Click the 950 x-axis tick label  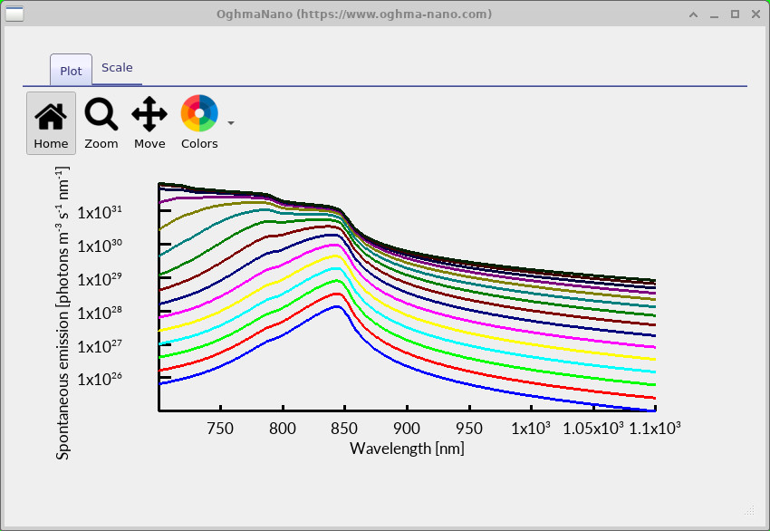tap(469, 429)
